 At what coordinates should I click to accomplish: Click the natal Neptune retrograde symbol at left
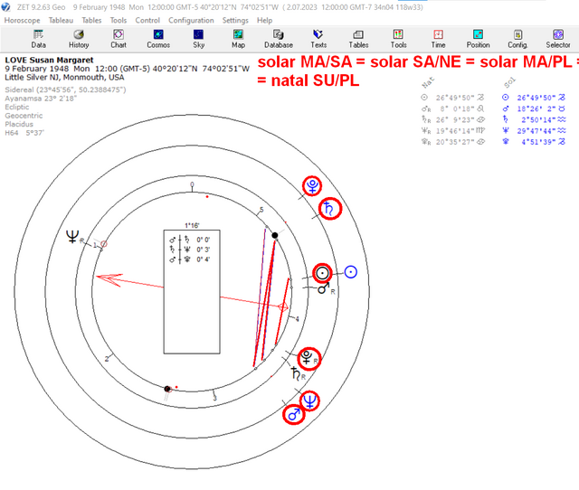coord(74,237)
